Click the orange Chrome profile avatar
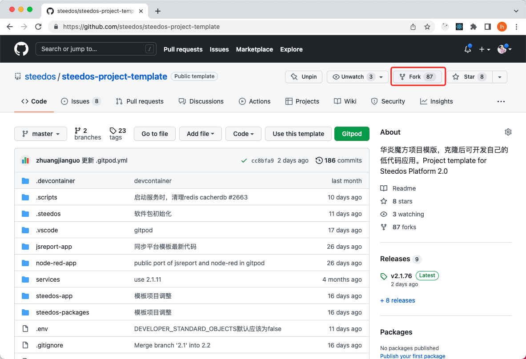Viewport: 526px width, 359px height. click(x=502, y=27)
